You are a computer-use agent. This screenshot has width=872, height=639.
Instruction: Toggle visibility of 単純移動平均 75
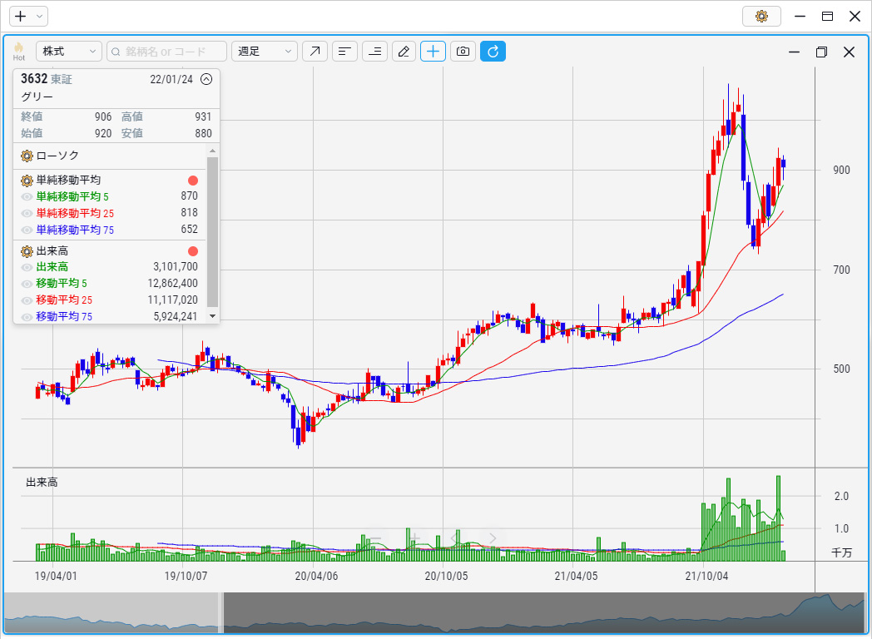click(26, 230)
